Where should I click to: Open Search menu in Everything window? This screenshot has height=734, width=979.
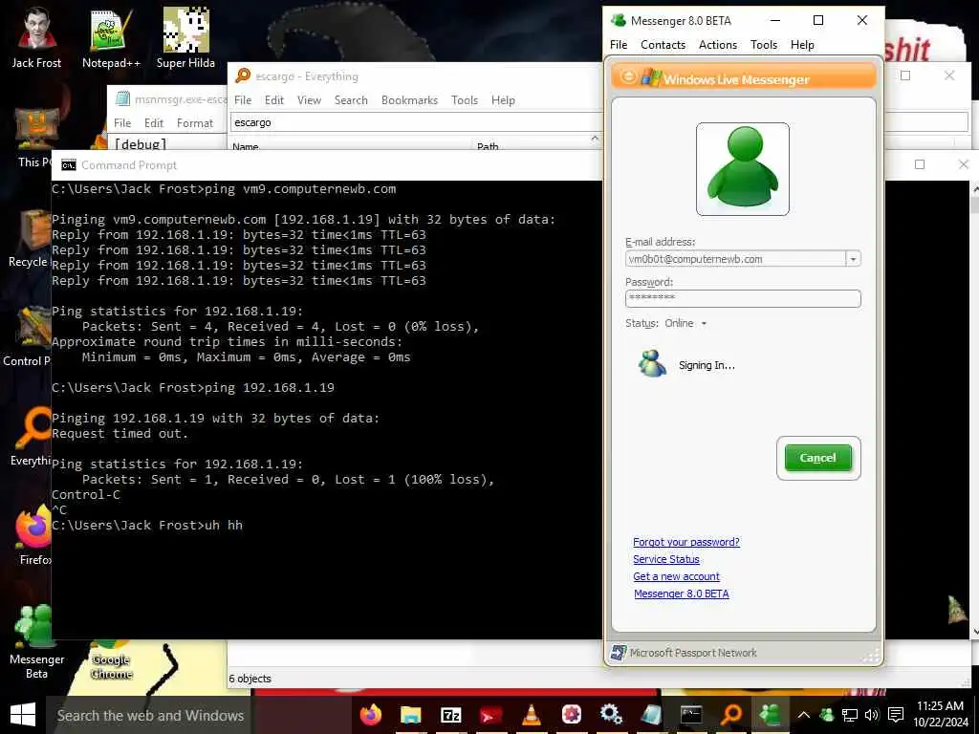coord(351,99)
